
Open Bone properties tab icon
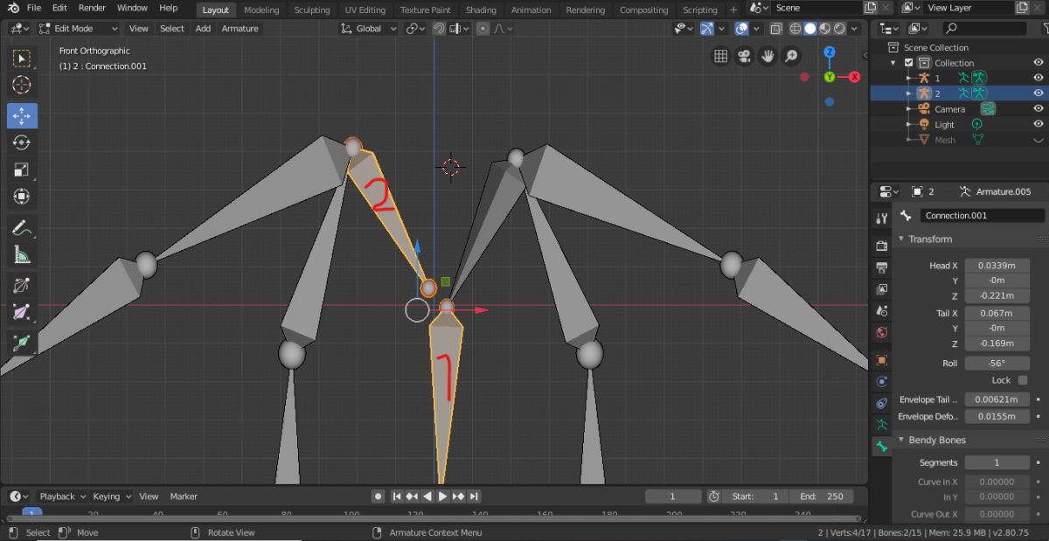point(882,447)
